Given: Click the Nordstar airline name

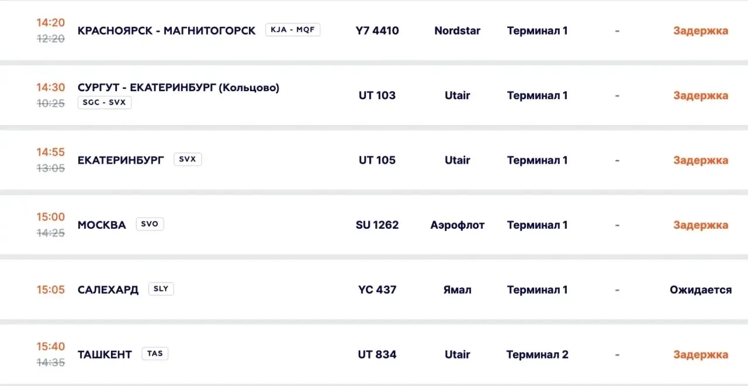Looking at the screenshot, I should pyautogui.click(x=457, y=30).
